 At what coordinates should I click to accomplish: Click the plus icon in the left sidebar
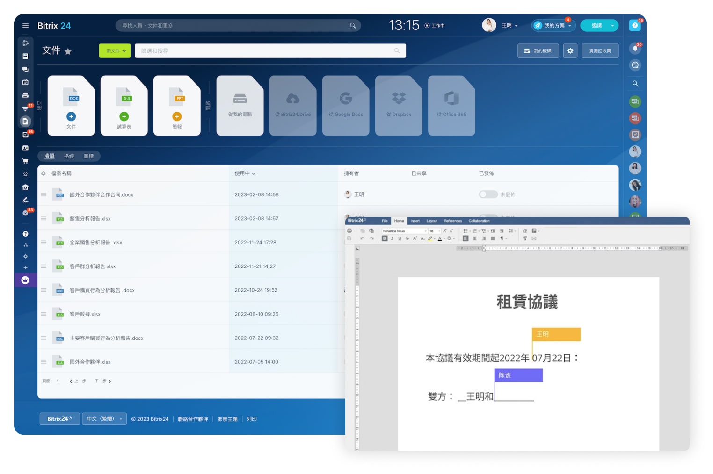pos(25,267)
